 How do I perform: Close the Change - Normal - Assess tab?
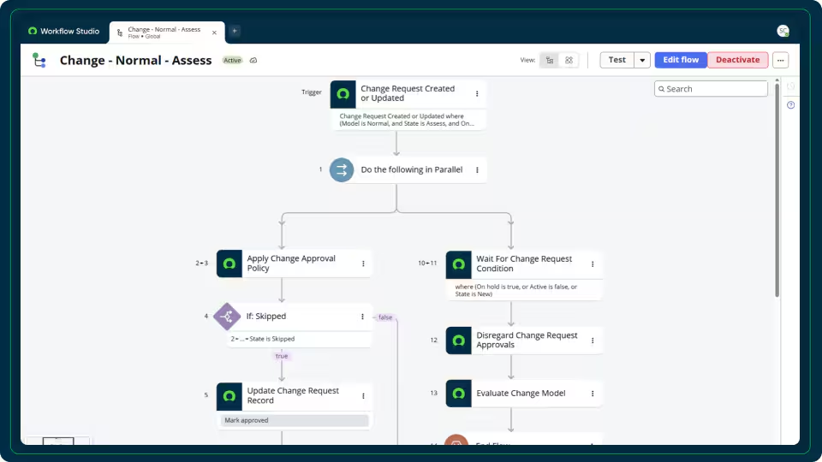214,33
